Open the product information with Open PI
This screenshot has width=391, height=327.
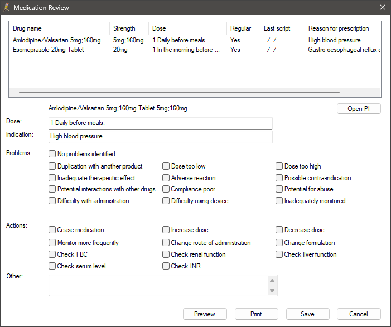point(359,109)
